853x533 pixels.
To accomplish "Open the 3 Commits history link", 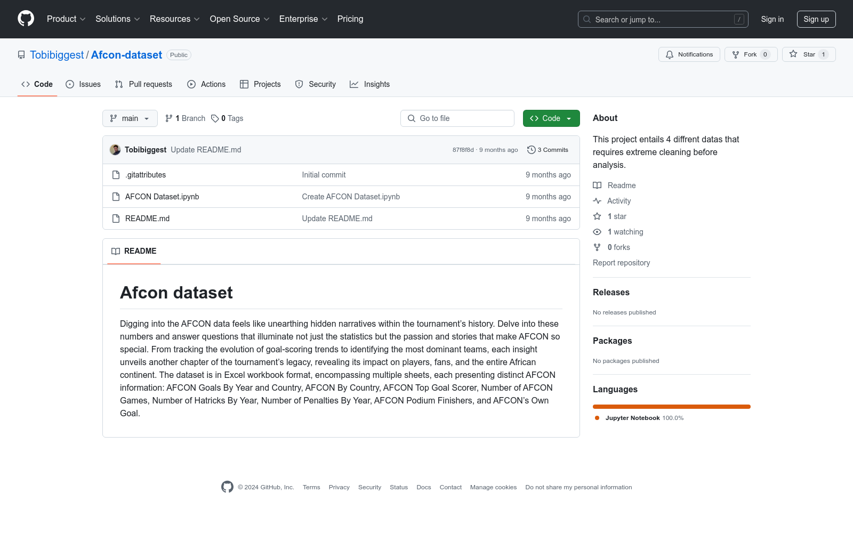I will [x=548, y=150].
